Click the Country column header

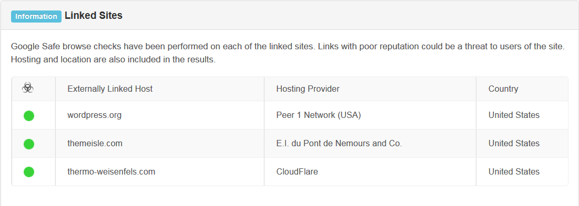pos(503,89)
